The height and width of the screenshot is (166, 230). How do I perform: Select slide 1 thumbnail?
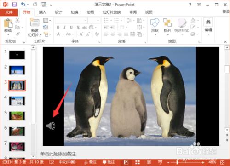pyautogui.click(x=17, y=55)
